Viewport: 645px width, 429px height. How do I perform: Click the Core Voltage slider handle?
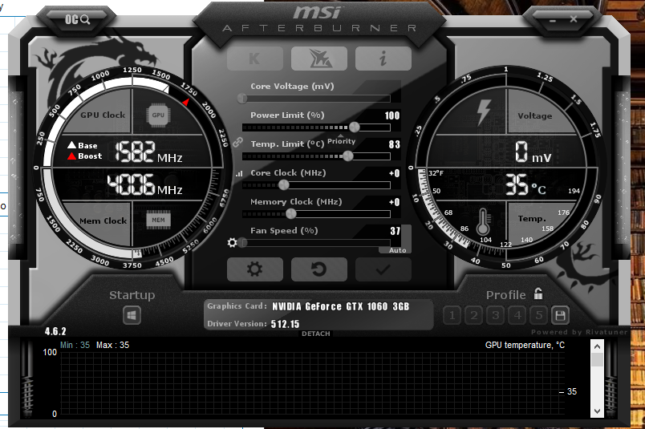242,99
